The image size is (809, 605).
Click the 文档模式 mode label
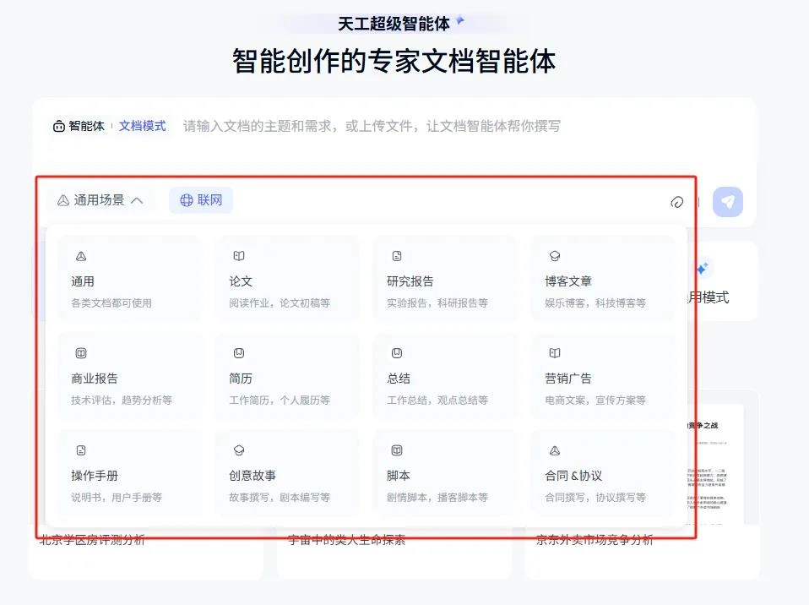tap(143, 126)
